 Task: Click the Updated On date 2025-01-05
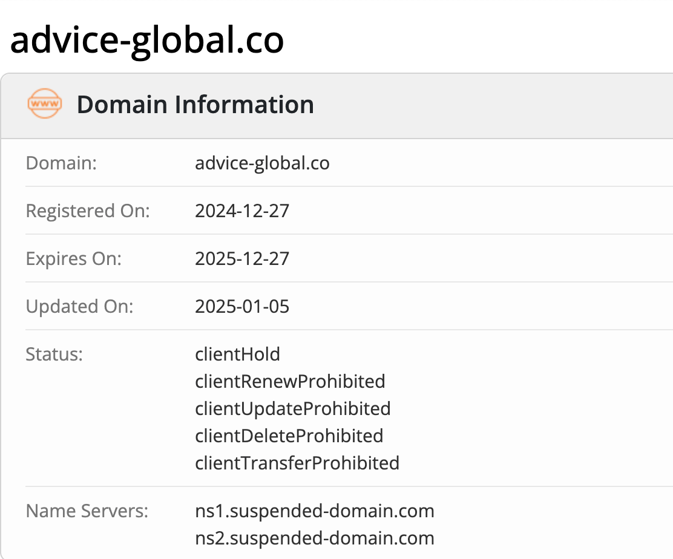pyautogui.click(x=242, y=306)
